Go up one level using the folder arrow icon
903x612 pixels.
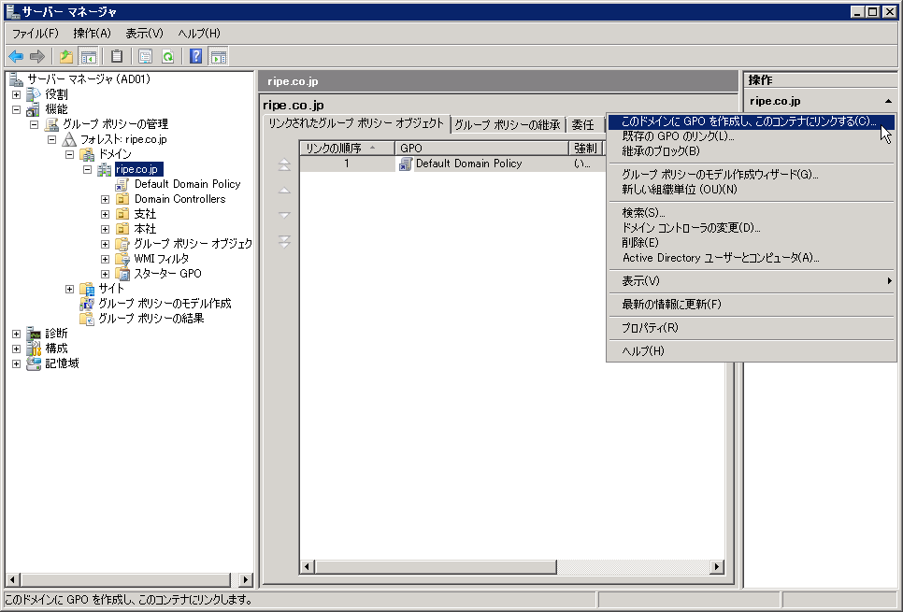point(66,56)
